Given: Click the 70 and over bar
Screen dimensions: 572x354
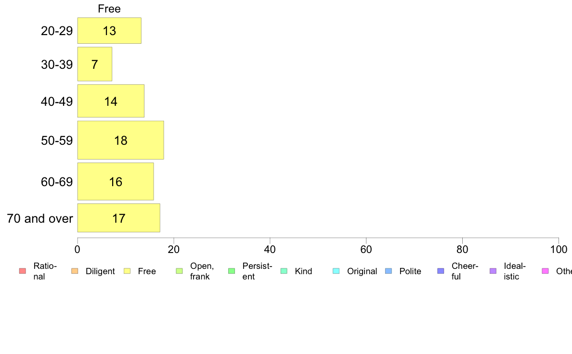Looking at the screenshot, I should click(x=119, y=218).
